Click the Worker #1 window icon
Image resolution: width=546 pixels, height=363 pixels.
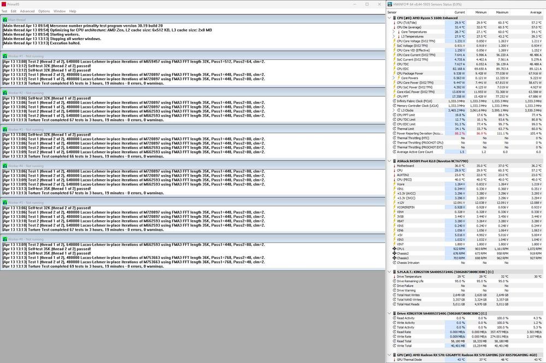coord(5,56)
